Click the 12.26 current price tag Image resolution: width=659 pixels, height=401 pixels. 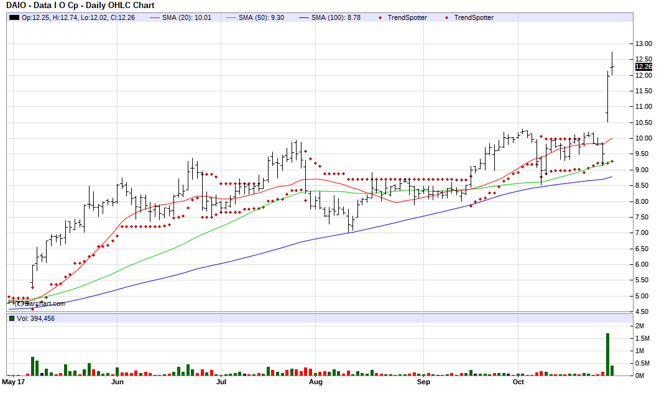coord(643,67)
